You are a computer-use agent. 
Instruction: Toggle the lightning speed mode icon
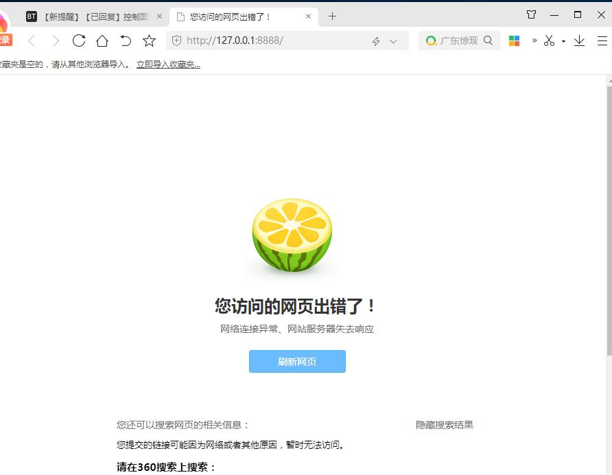[376, 41]
